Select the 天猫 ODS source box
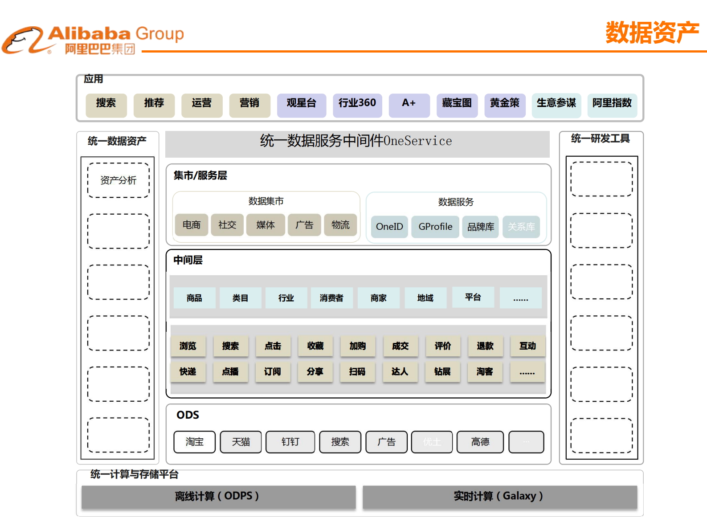Image resolution: width=707 pixels, height=530 pixels. [x=241, y=442]
